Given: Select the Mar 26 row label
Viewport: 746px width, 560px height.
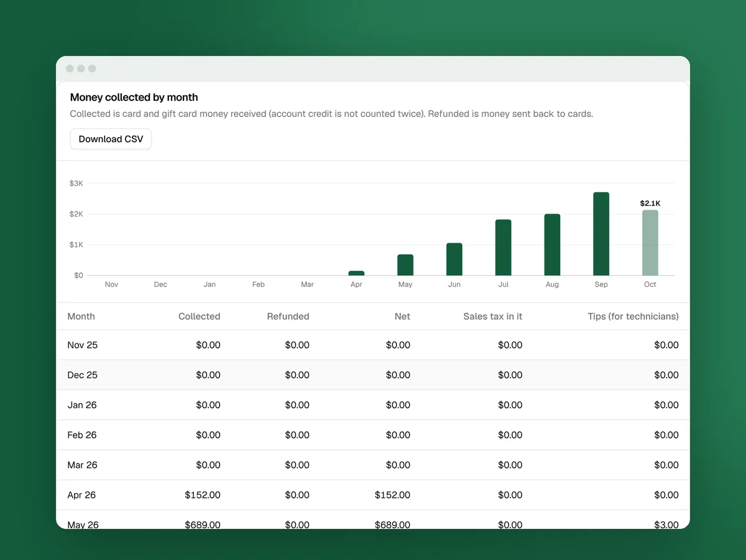Looking at the screenshot, I should 83,465.
